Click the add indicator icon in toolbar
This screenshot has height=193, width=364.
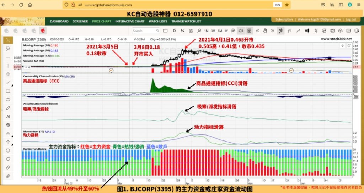point(191,31)
